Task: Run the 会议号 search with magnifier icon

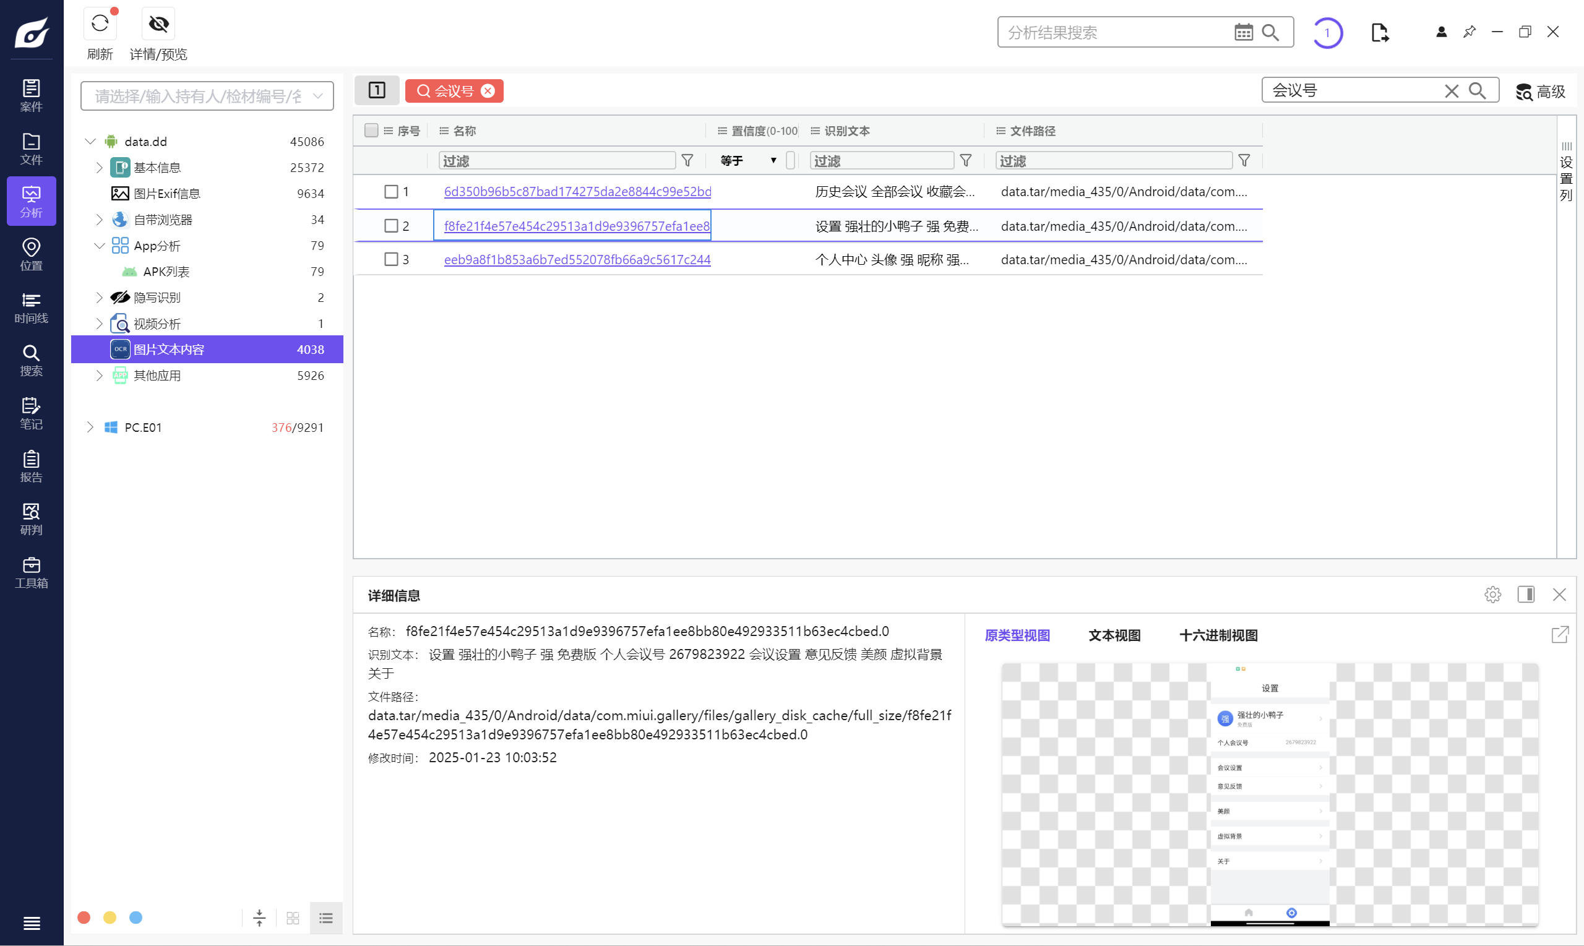Action: pyautogui.click(x=1478, y=90)
